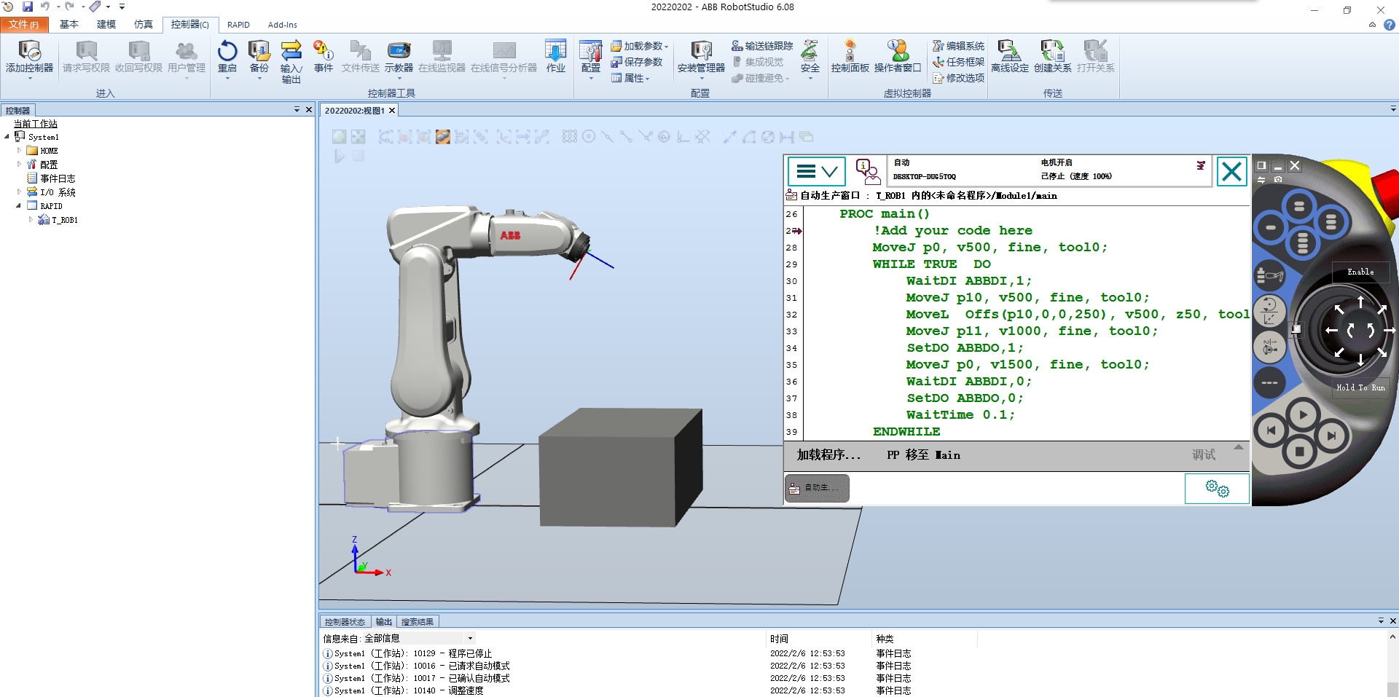Expand the T_ROB1 task node
Screen dimensions: 1399x697
(31, 219)
